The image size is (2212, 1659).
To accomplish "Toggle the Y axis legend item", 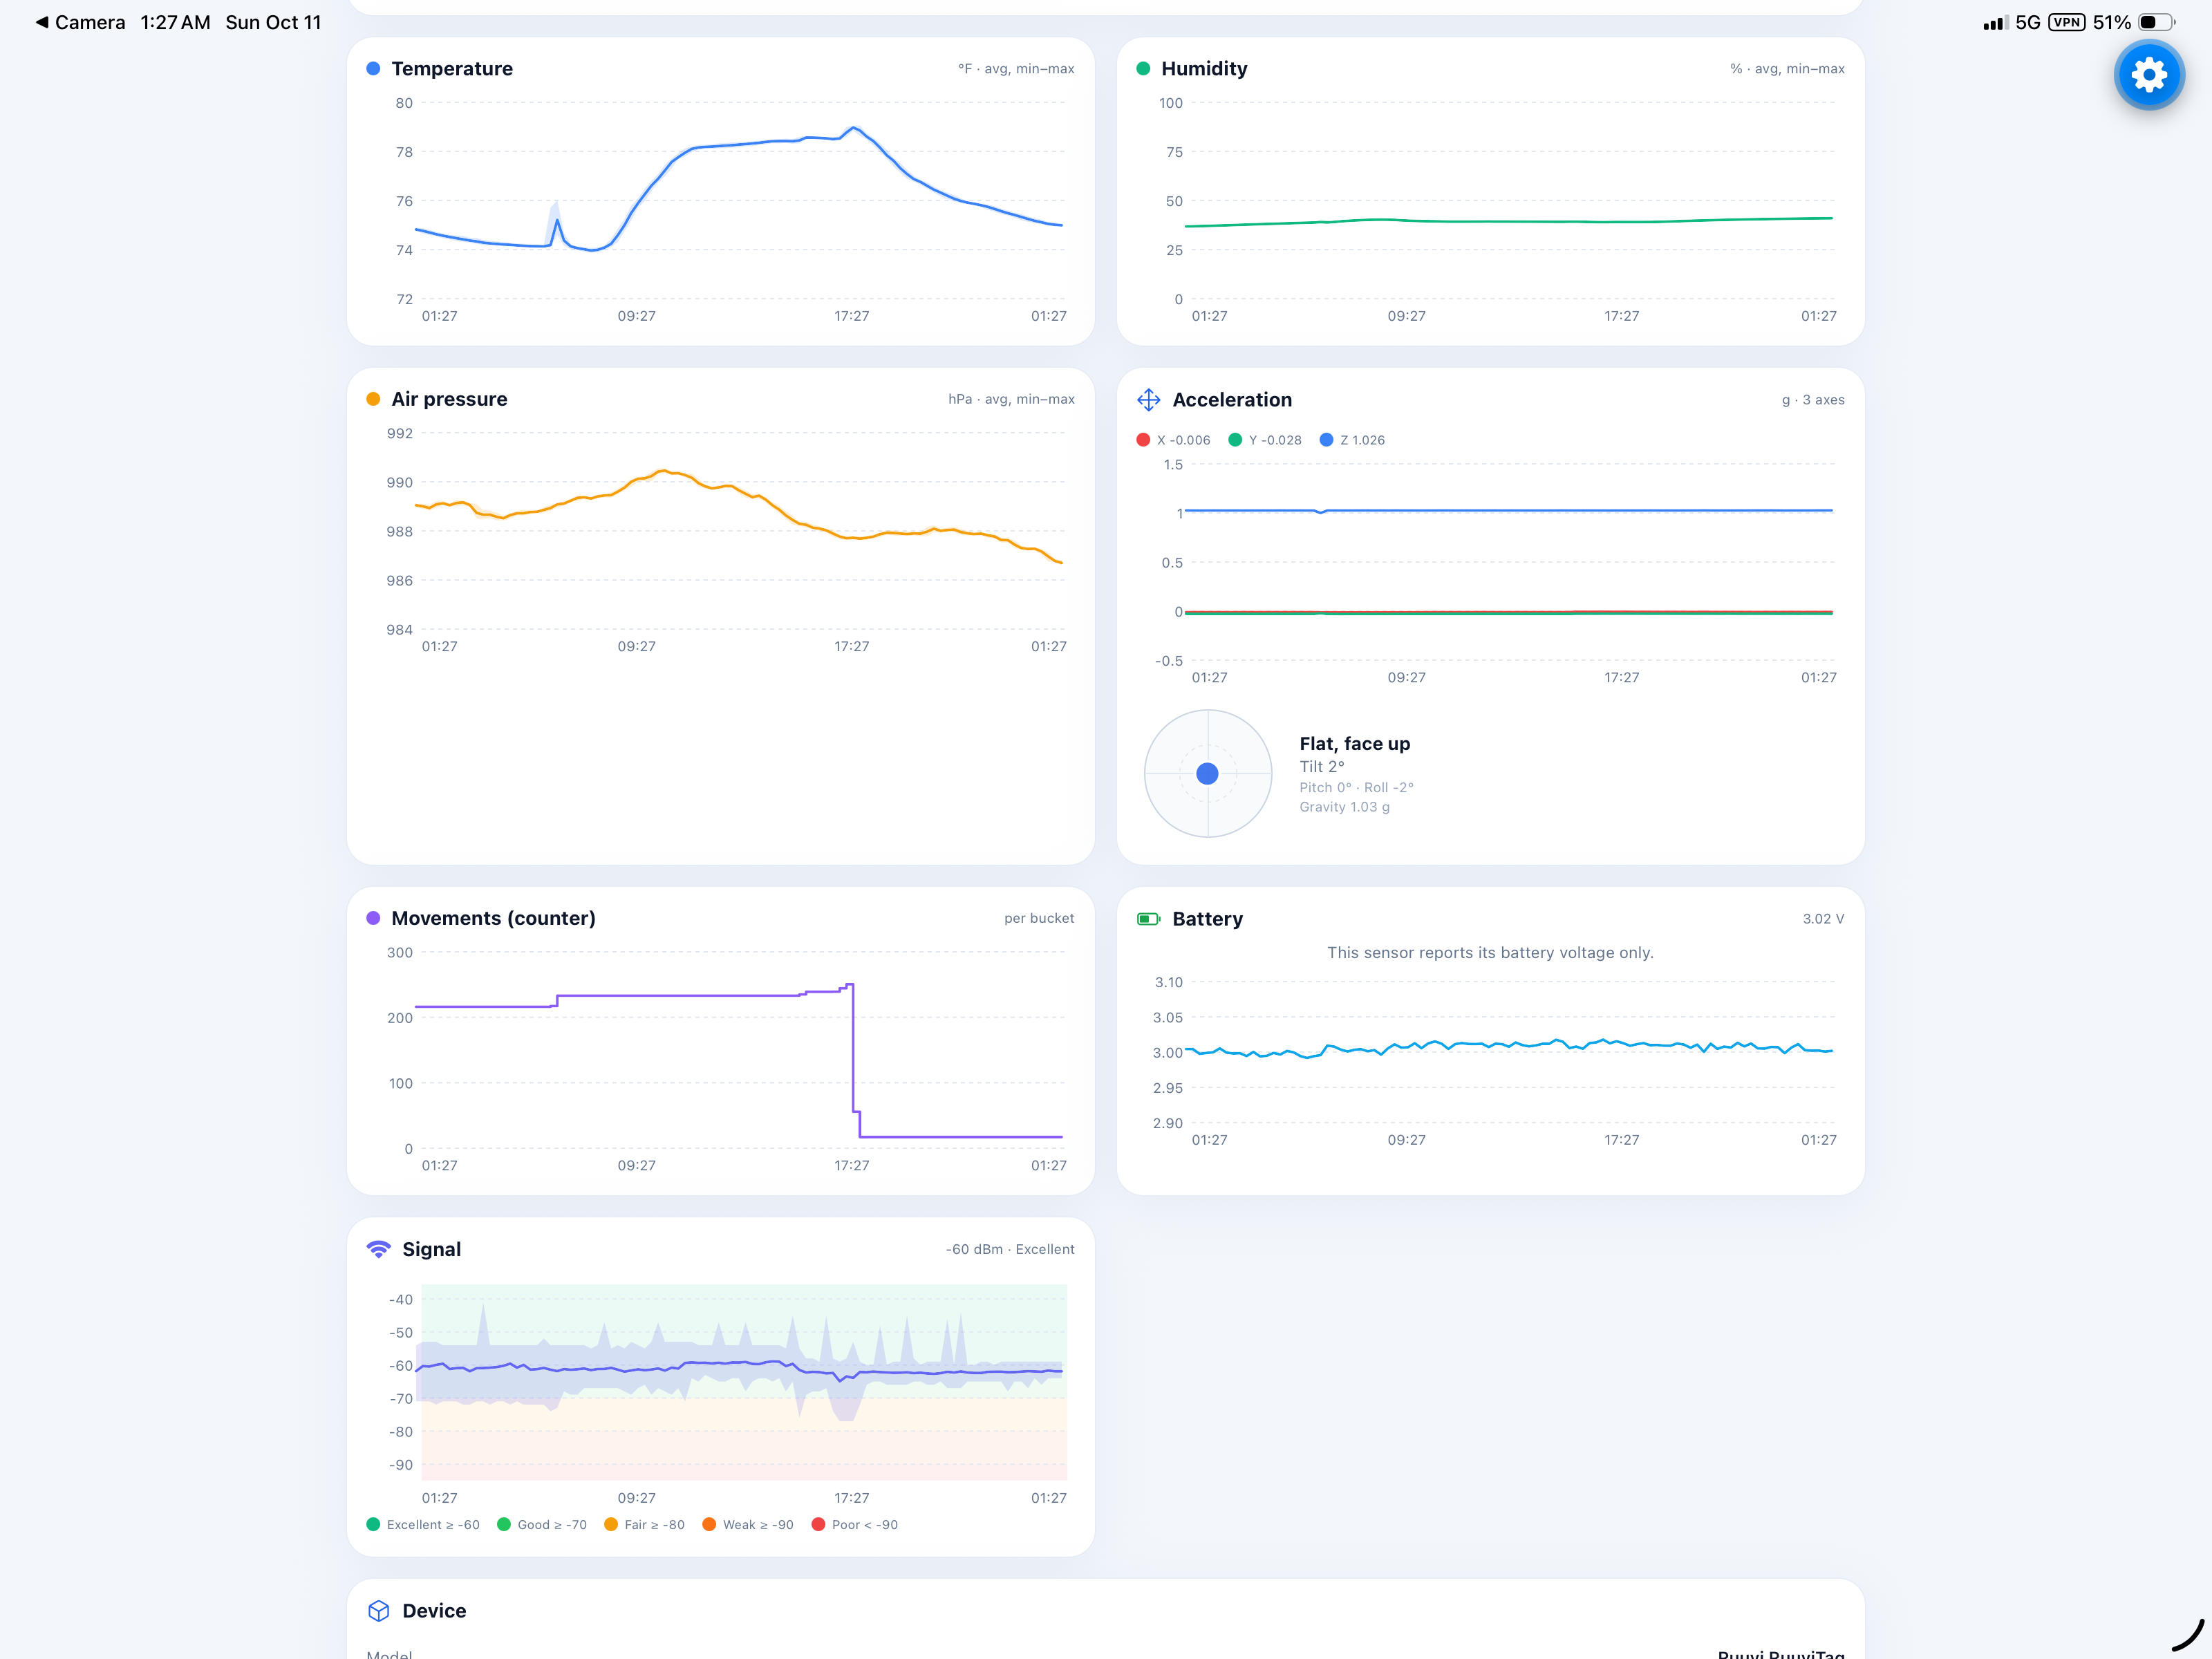I will click(1265, 440).
